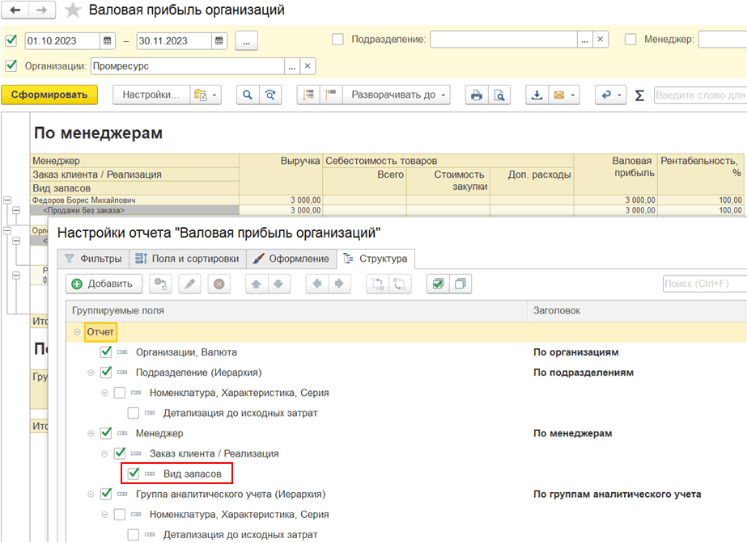
Task: Enable the Подразделение filter checkbox
Action: click(337, 40)
